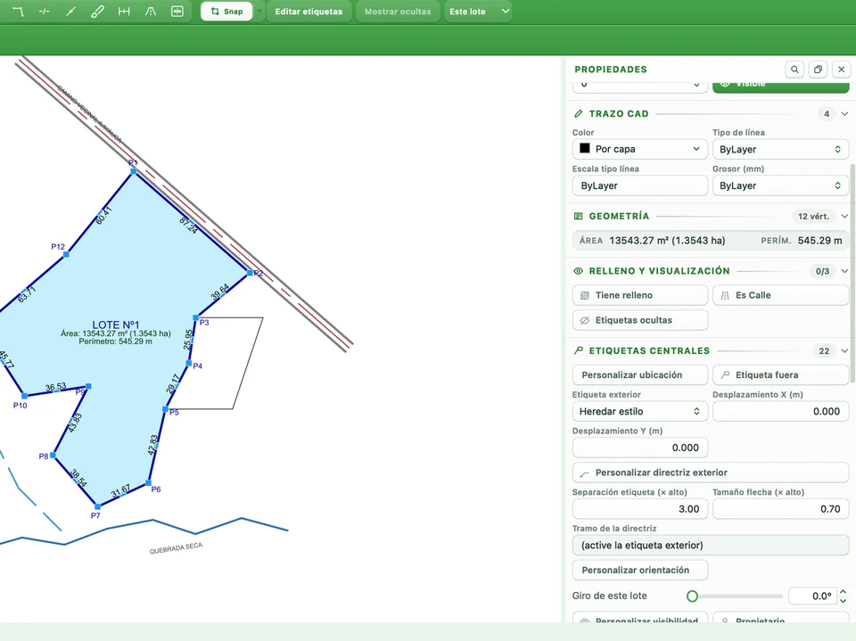This screenshot has height=641, width=856.
Task: Click Editar etiquetas in the toolbar
Action: point(309,12)
